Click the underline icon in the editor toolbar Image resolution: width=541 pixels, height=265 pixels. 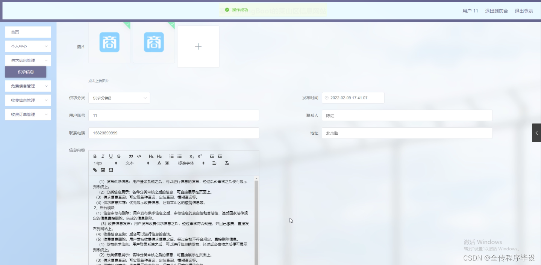click(x=111, y=157)
